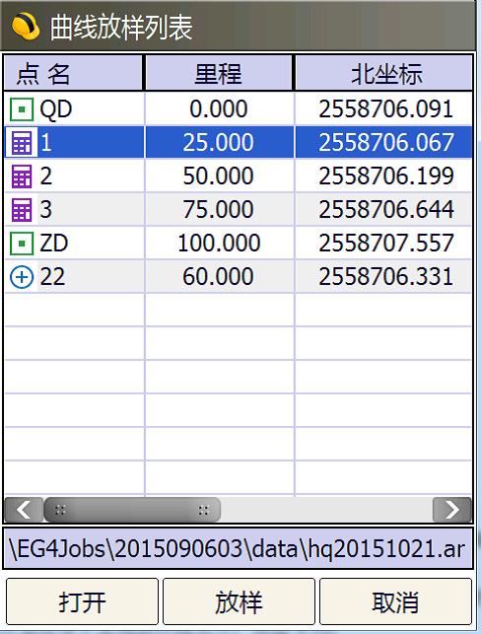The height and width of the screenshot is (634, 481).
Task: Click the 取消 button
Action: pos(395,601)
